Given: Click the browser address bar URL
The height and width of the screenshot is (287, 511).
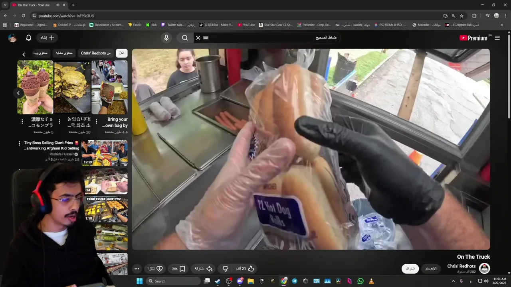Looking at the screenshot, I should coord(67,16).
